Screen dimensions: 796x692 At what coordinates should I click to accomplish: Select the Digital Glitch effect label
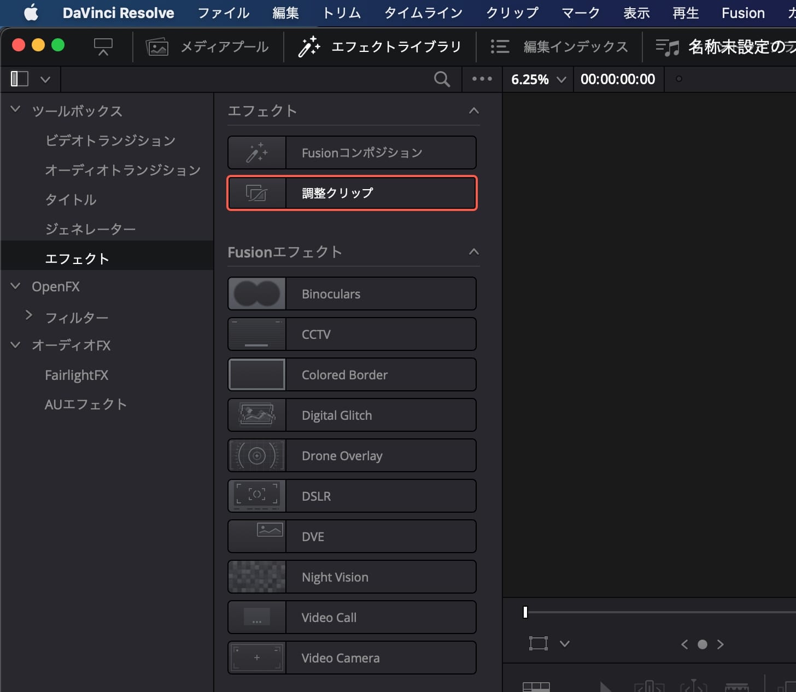coord(337,415)
